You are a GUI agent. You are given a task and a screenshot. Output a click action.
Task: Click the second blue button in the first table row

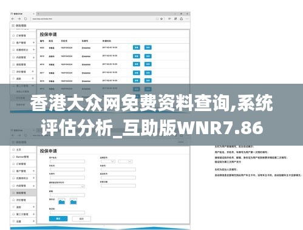click(x=148, y=47)
